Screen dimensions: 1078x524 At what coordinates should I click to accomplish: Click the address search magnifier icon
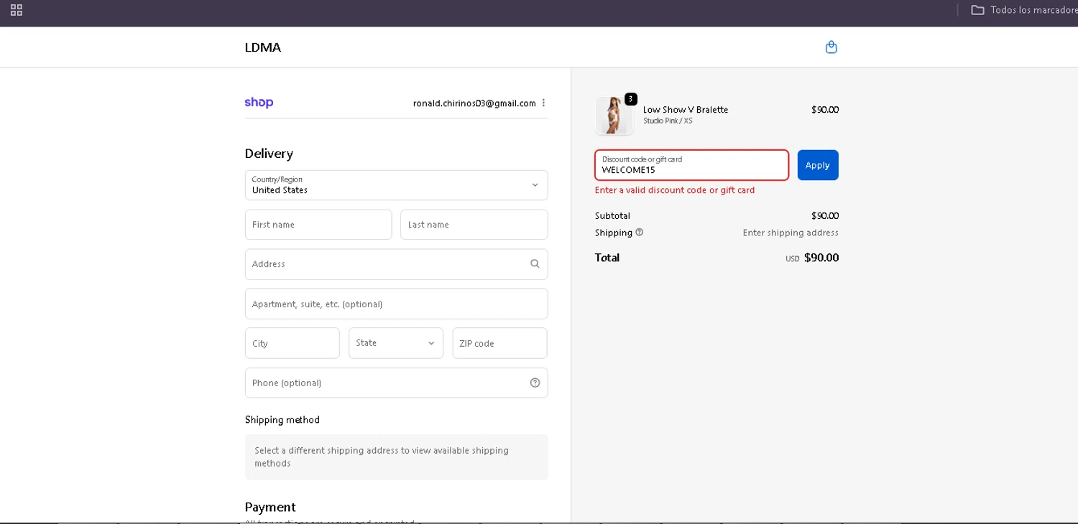(x=535, y=264)
